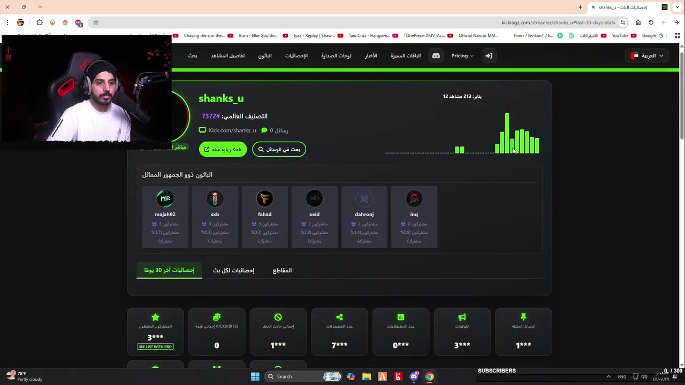Click the star icon on active subscribers card
The image size is (685, 385).
(x=155, y=317)
